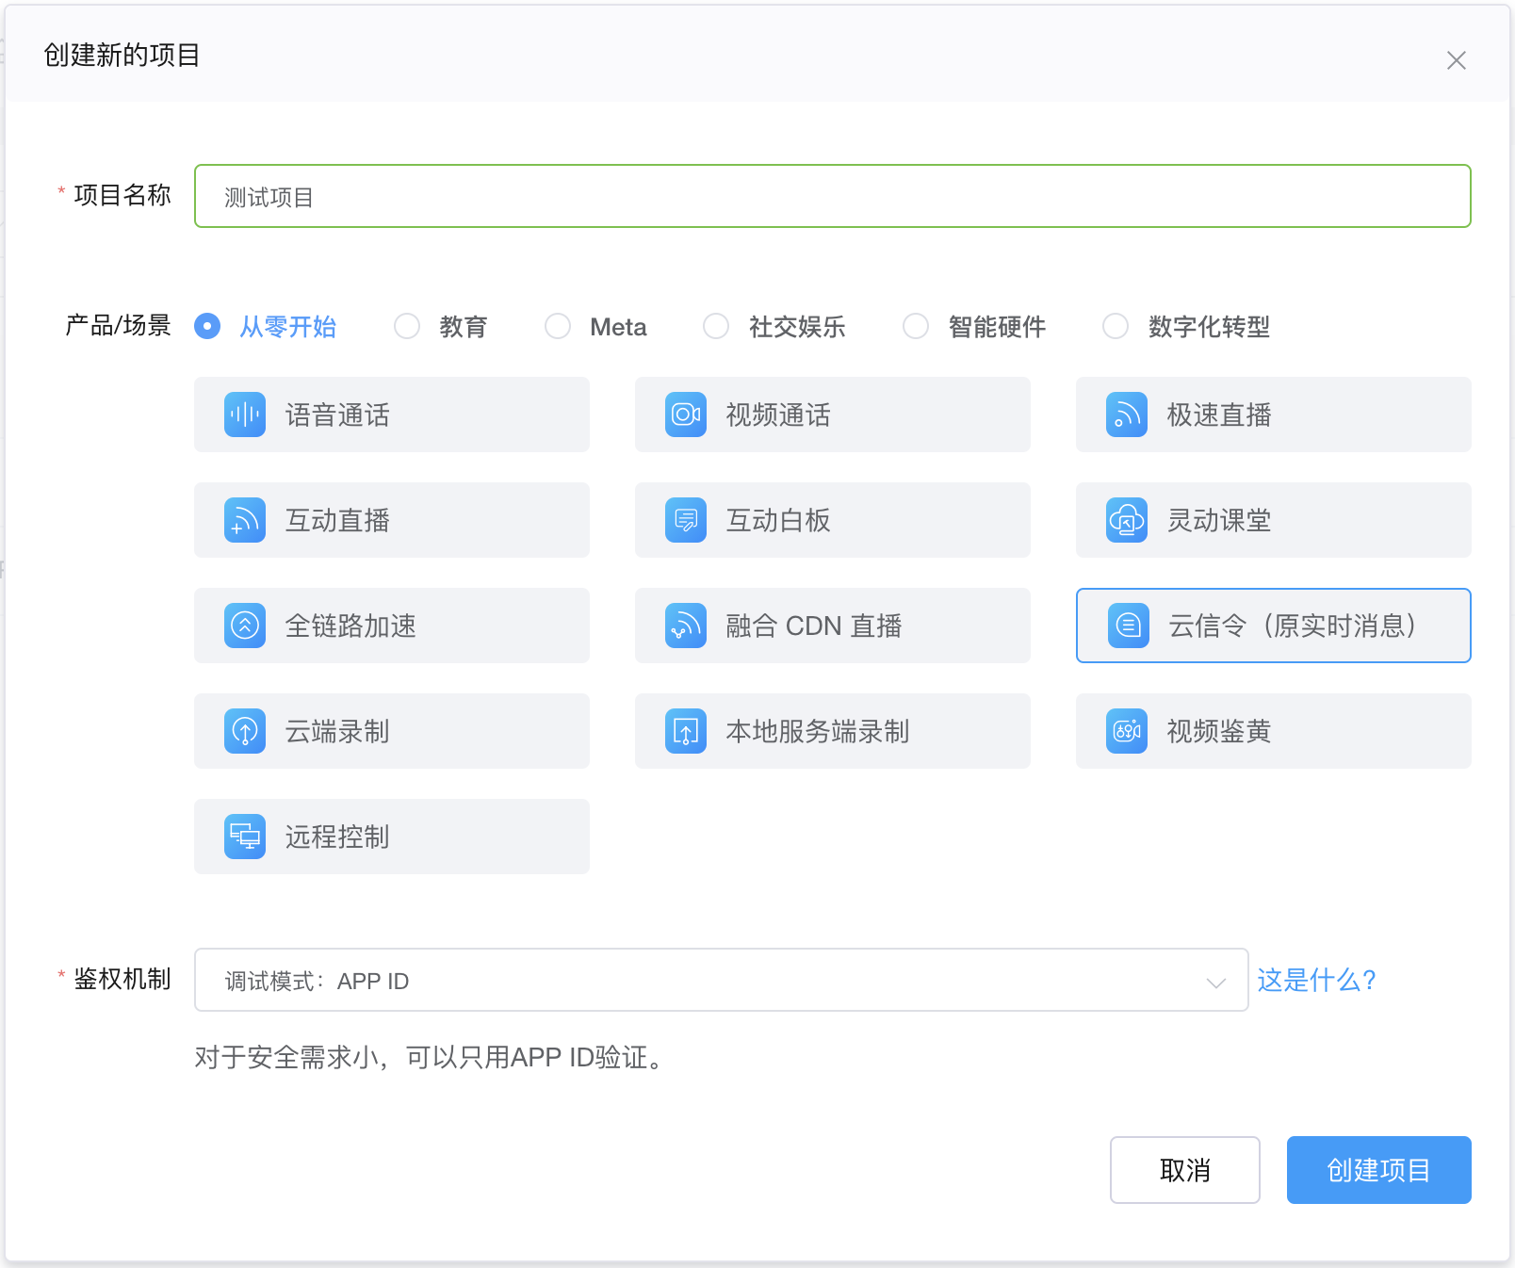Click the 本地服务端录制 icon

(686, 731)
